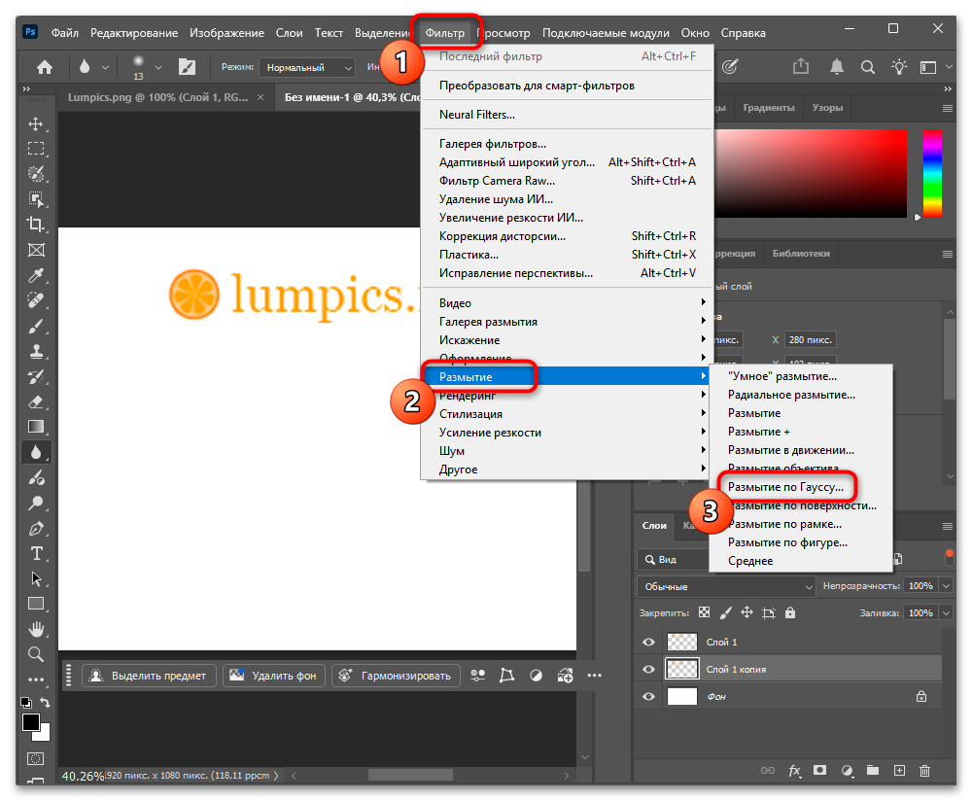Click the Search magnifier icon at top

pos(868,67)
